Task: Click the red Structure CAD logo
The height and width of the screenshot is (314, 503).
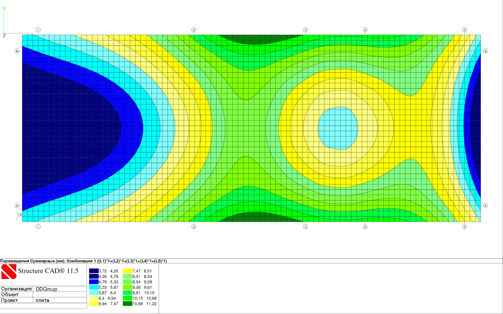Action: (x=9, y=271)
